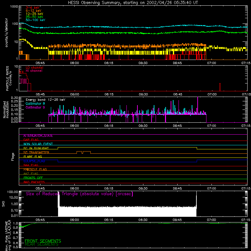Select the 50-100 keV legend entry
Image resolution: width=251 pixels, height=251 pixels.
coord(35,20)
